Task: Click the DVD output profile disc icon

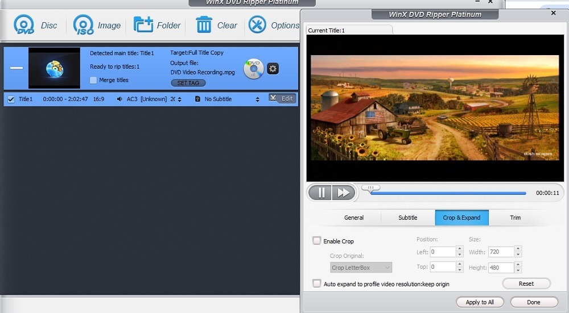Action: [253, 69]
